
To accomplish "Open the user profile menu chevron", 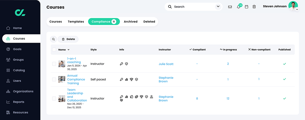I will (297, 9).
